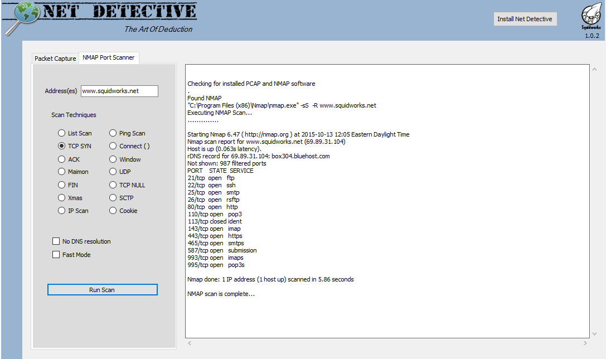This screenshot has height=359, width=606.
Task: Click the Run Scan button
Action: pos(103,290)
